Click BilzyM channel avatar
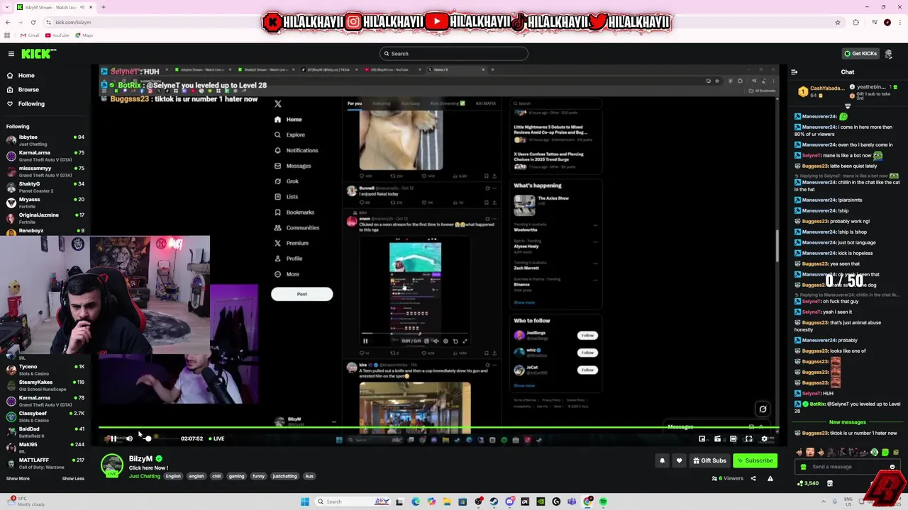Viewport: 908px width, 510px height. [111, 465]
